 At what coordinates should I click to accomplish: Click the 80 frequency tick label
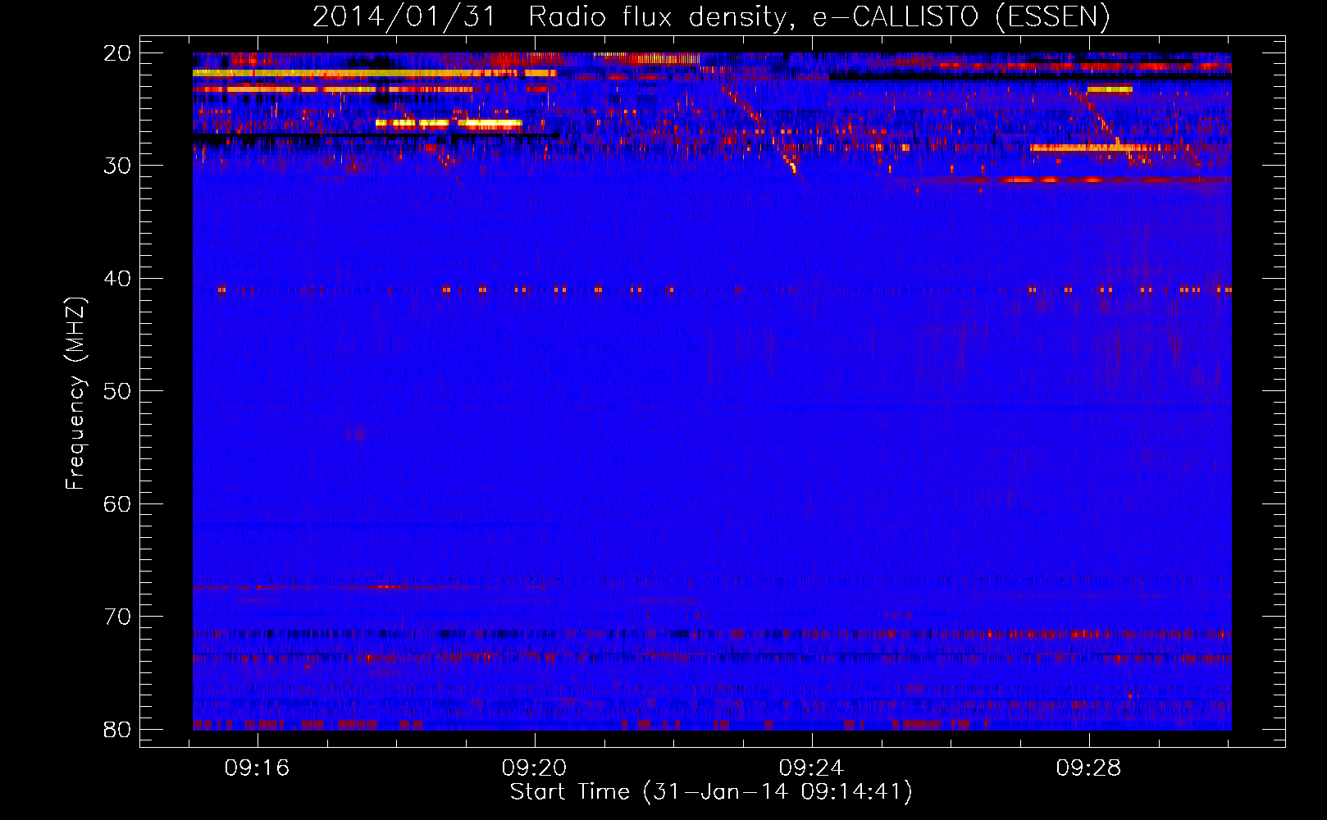[x=118, y=730]
